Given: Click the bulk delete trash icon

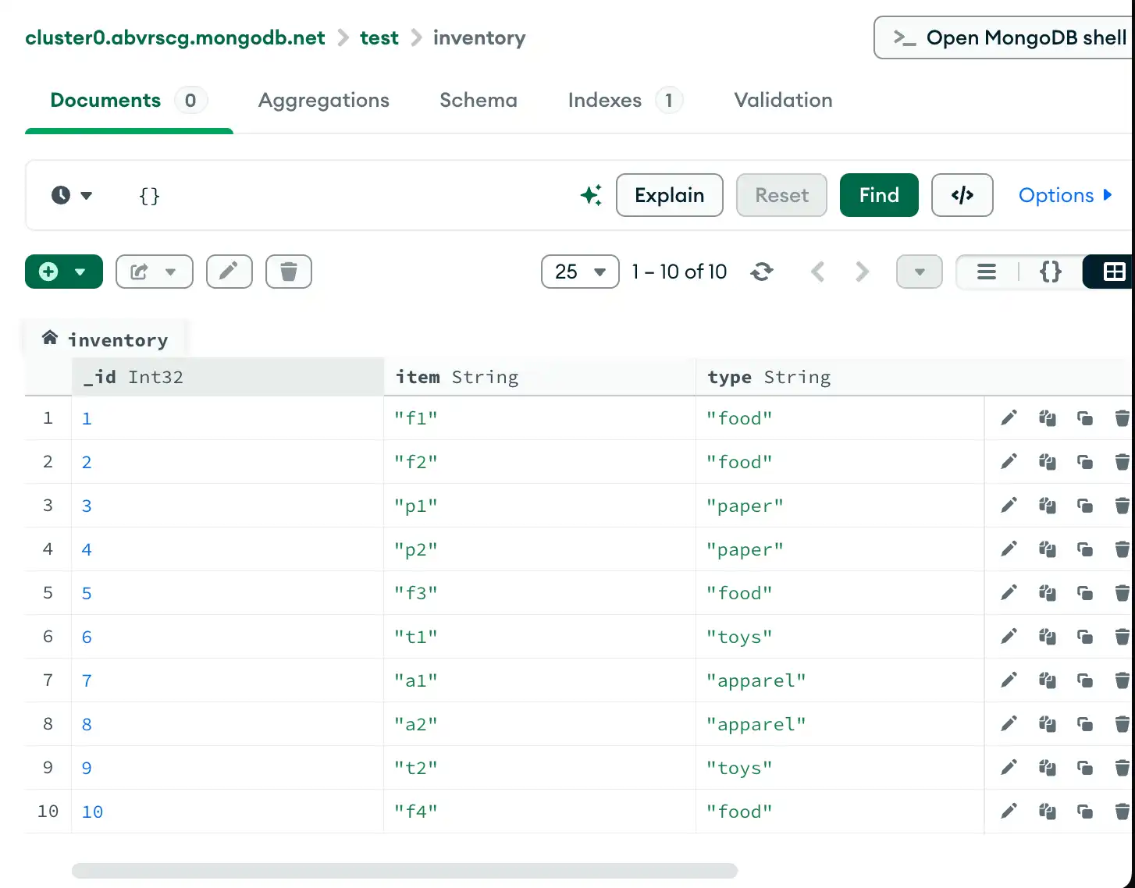Looking at the screenshot, I should [288, 272].
